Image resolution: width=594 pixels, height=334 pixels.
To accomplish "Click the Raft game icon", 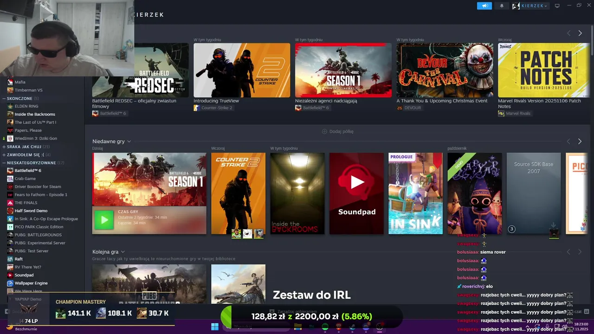I will 10,259.
